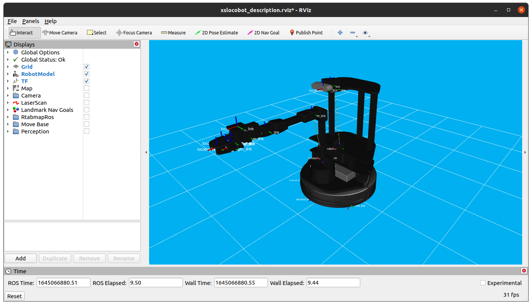The image size is (532, 305).
Task: Activate the Measure tool
Action: click(173, 33)
